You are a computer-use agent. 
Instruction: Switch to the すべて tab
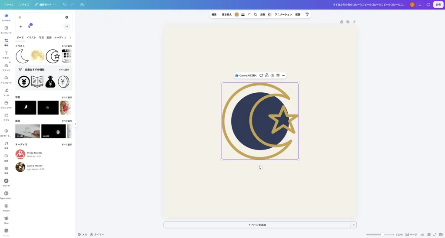pyautogui.click(x=20, y=38)
